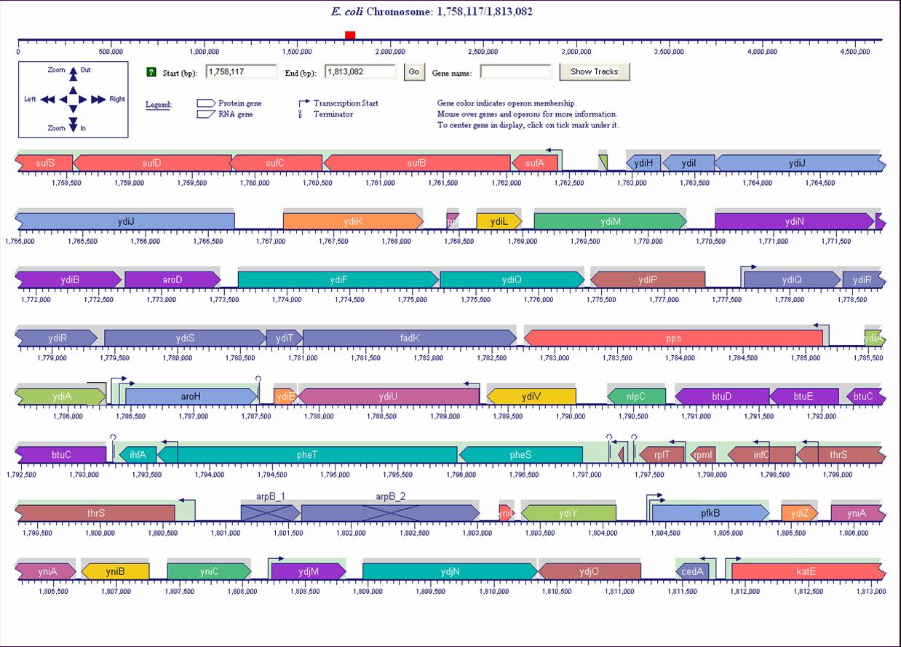
Task: Click the single up arrow in navigator
Action: click(x=73, y=90)
